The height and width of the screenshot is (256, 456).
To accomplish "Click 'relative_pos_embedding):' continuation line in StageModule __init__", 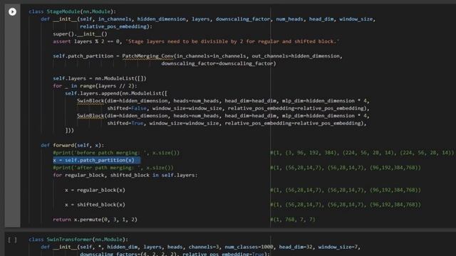I will tap(116, 26).
